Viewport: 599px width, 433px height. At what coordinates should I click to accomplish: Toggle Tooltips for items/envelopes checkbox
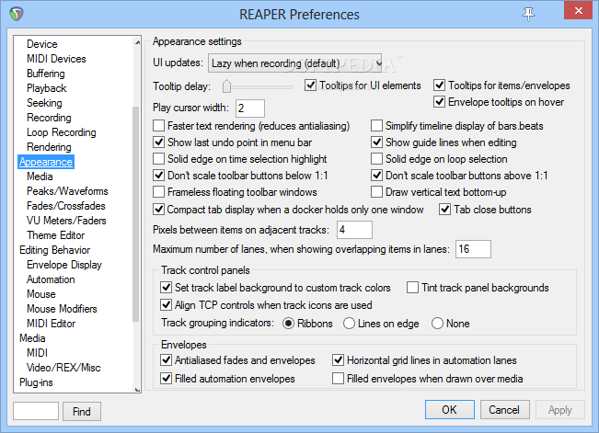coord(439,85)
